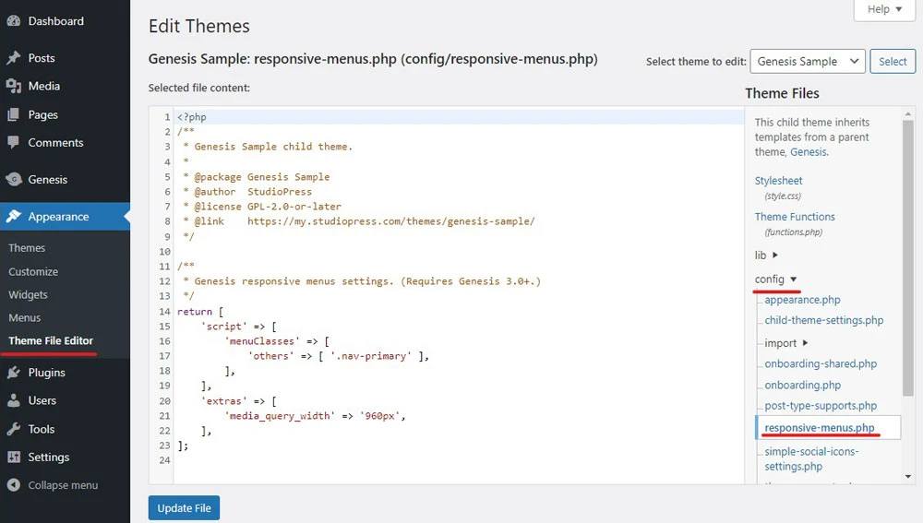Click the Appearance paintbrush icon
The width and height of the screenshot is (923, 523).
coord(14,217)
